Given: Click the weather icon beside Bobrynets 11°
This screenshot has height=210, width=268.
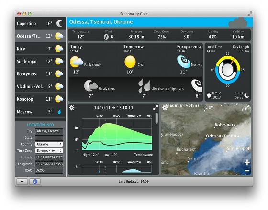Looking at the screenshot, I should point(59,74).
